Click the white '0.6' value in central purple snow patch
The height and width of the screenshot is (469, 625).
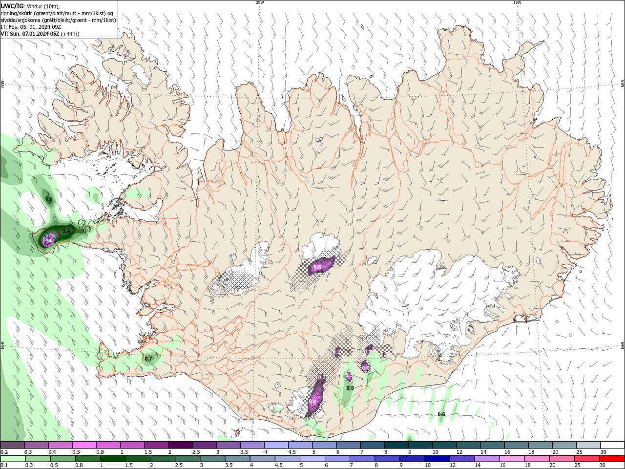click(317, 267)
